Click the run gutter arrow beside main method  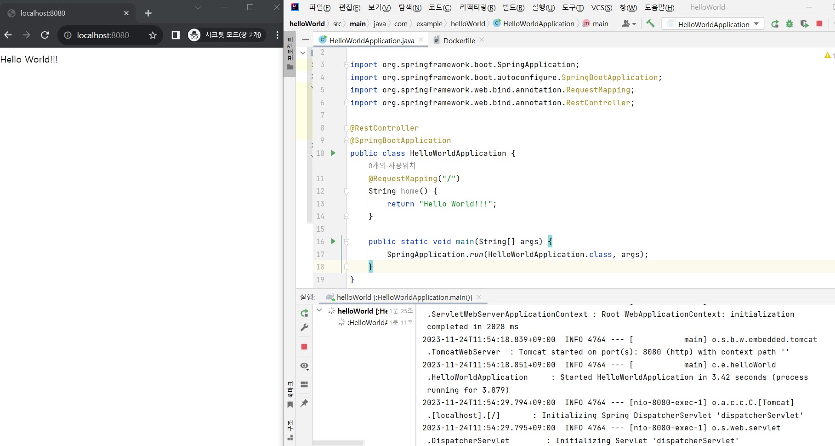click(333, 241)
